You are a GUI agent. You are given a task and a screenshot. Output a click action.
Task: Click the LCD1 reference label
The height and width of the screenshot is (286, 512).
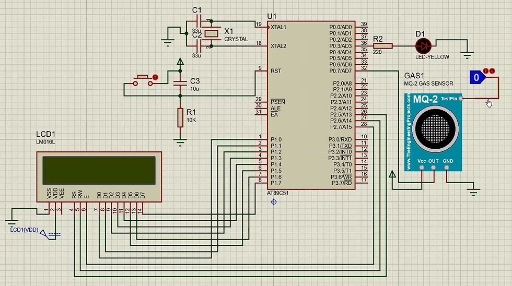point(46,134)
